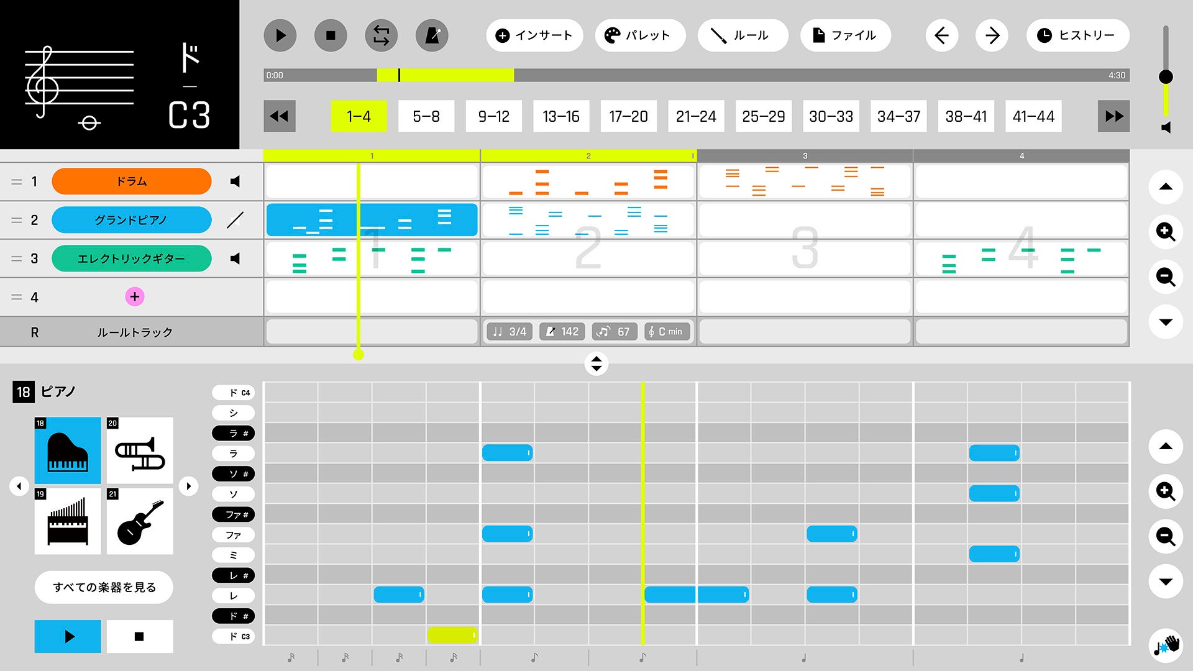Add a new track with plus icon
Image resolution: width=1193 pixels, height=671 pixels.
[x=135, y=297]
